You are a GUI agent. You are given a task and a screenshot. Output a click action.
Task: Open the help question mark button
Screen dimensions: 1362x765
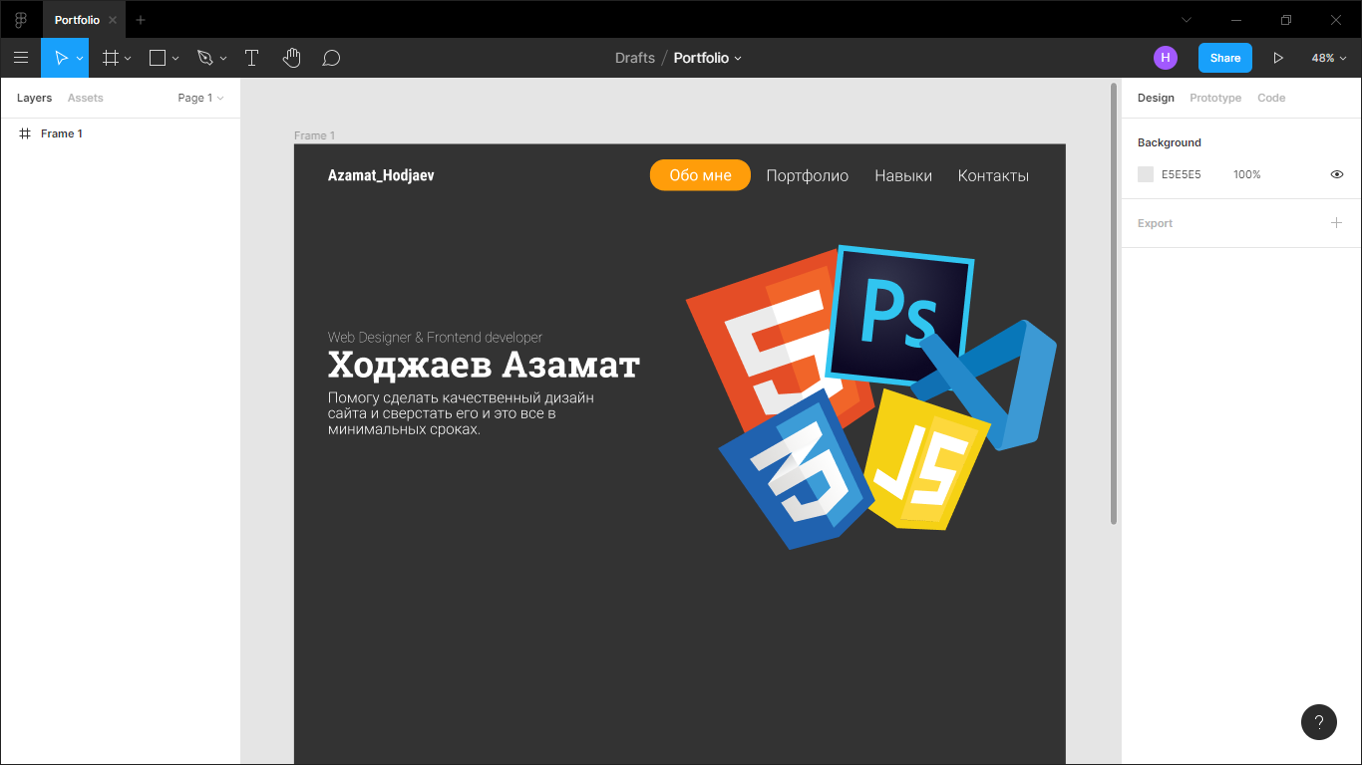coord(1319,722)
